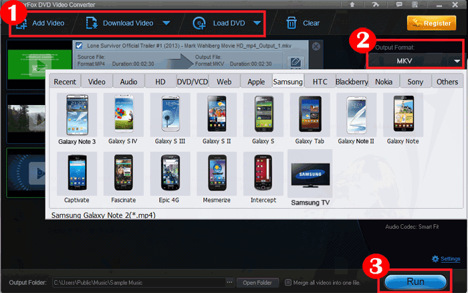Click the Add Video button
This screenshot has width=468, height=293.
40,23
